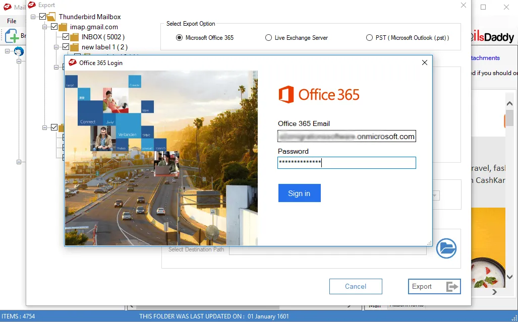Toggle the INBOX (5002) checkbox
518x322 pixels.
[66, 37]
